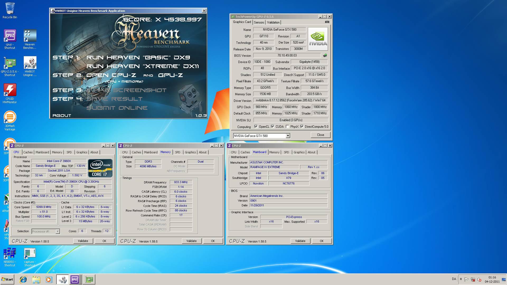This screenshot has width=507, height=285.
Task: Toggle the PhysX checkbox in GPU-Z
Action: coord(287,127)
